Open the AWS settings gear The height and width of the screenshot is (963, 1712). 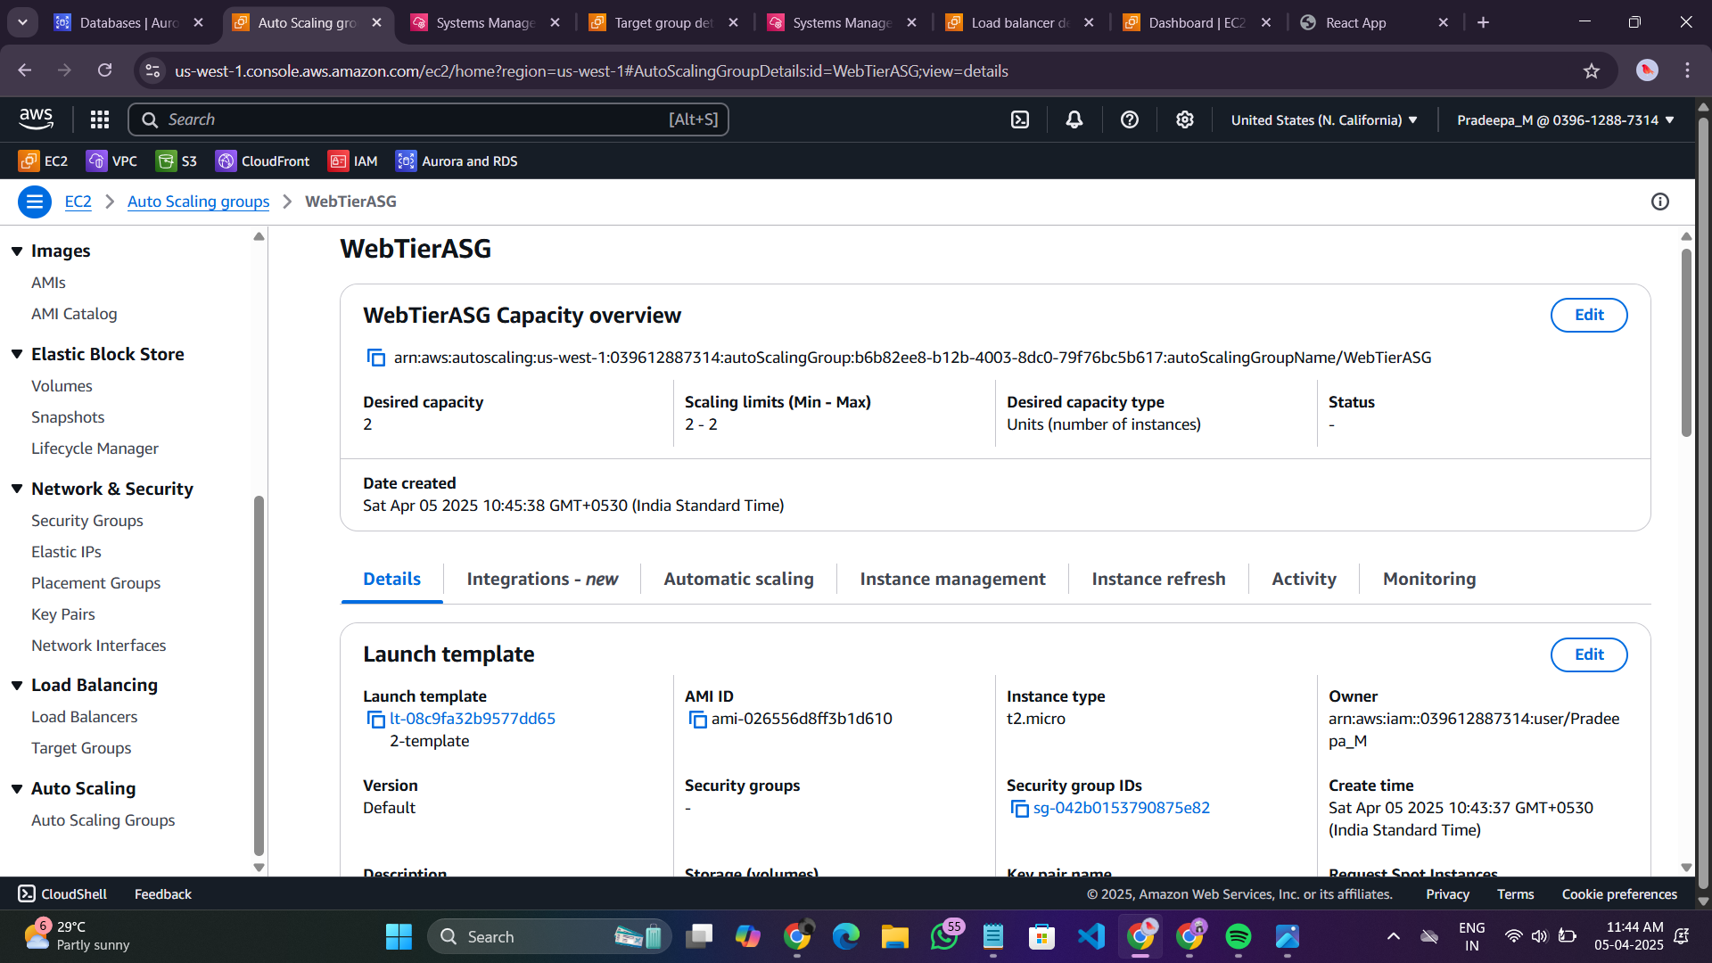click(1185, 119)
